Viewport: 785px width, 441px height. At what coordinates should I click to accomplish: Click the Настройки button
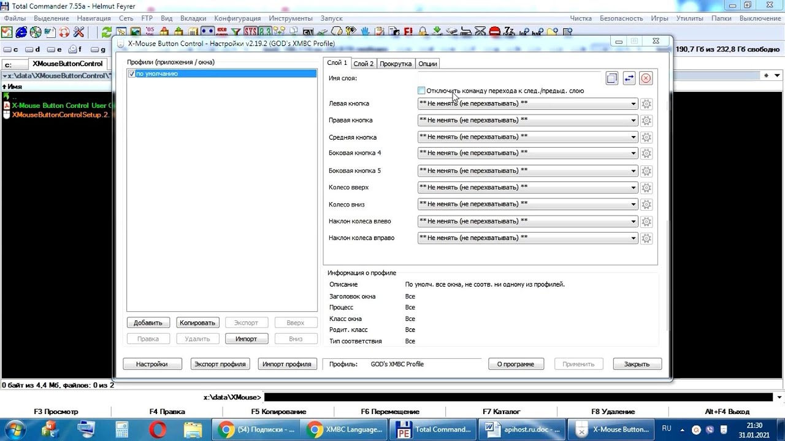[151, 364]
